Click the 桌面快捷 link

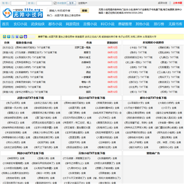click(163, 3)
